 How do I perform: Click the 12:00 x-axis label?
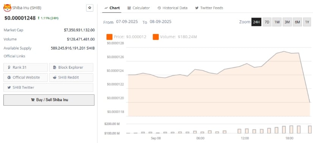pos(245,138)
